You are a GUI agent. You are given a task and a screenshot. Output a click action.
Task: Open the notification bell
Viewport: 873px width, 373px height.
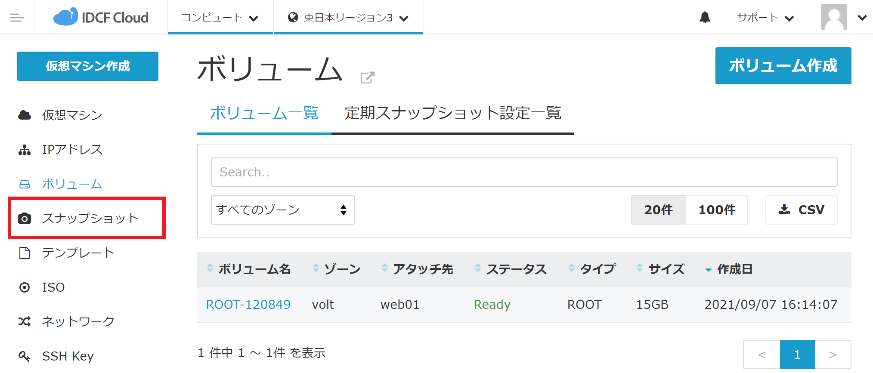[x=705, y=18]
